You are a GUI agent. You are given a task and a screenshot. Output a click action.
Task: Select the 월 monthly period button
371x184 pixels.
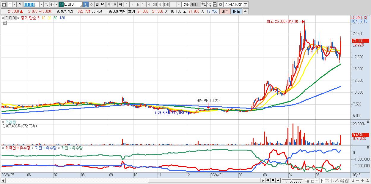pos(97,5)
